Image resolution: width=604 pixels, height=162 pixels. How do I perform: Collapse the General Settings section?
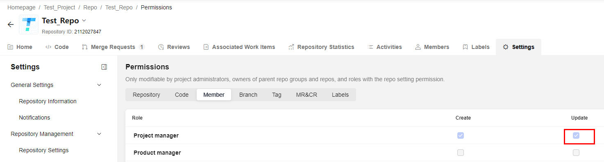point(99,85)
